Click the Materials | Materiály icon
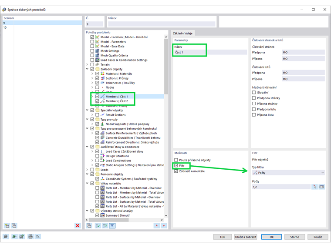 tap(102, 74)
